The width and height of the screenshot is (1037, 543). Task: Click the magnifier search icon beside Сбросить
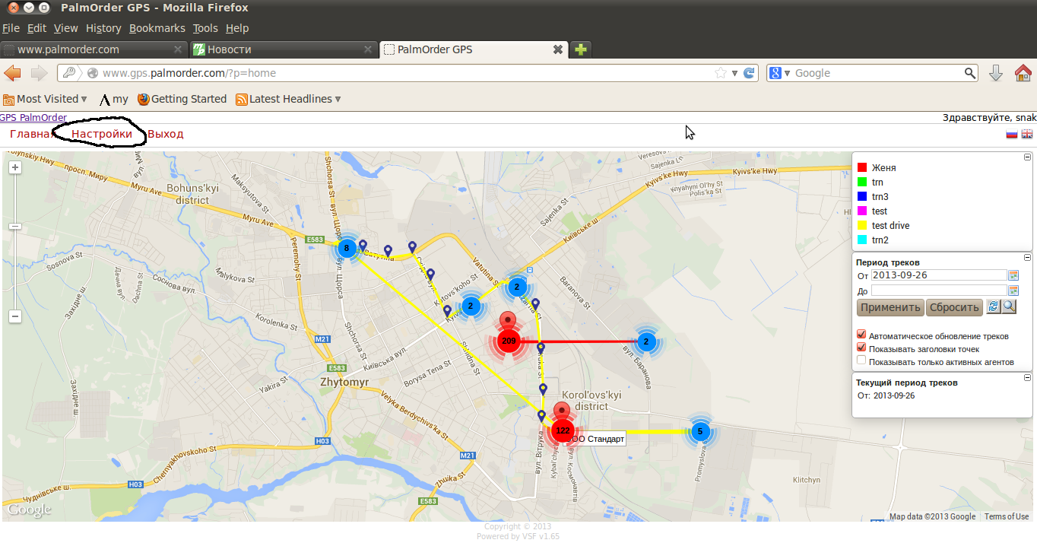pos(1009,306)
